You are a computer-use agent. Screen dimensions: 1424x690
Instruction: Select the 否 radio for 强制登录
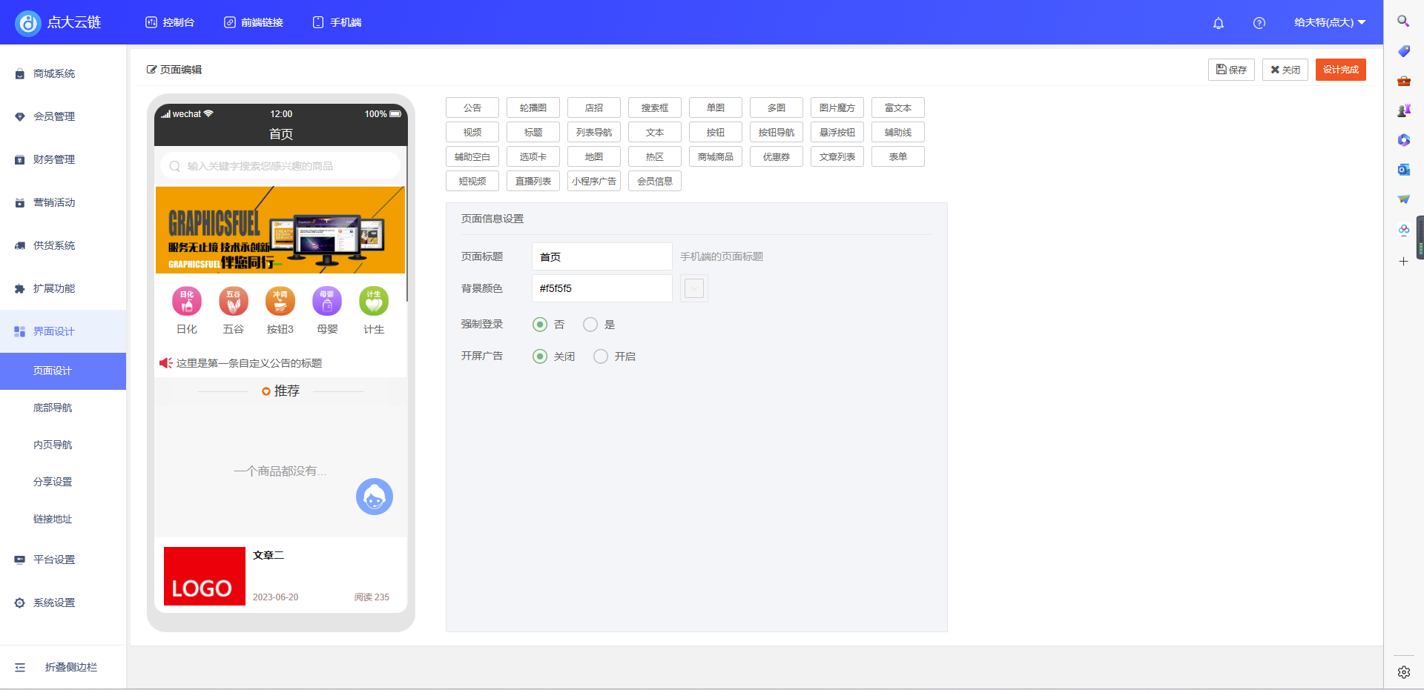(x=539, y=324)
